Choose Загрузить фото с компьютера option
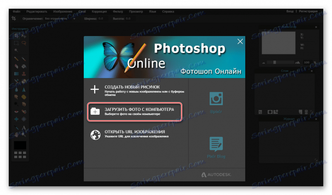This screenshot has width=332, height=195. 134,111
